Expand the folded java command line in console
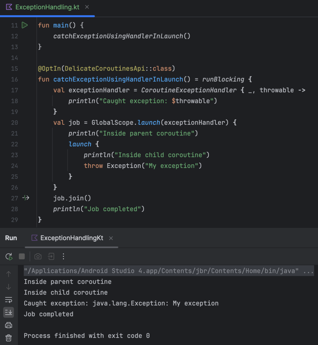 tap(309, 271)
